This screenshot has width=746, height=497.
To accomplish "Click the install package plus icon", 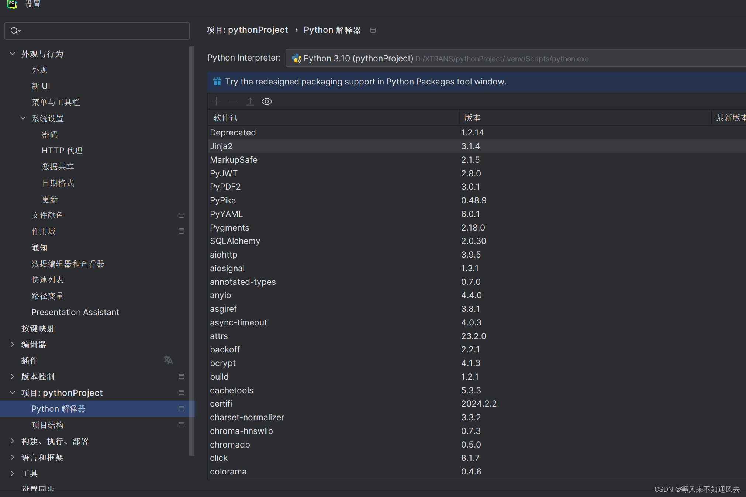I will 216,101.
